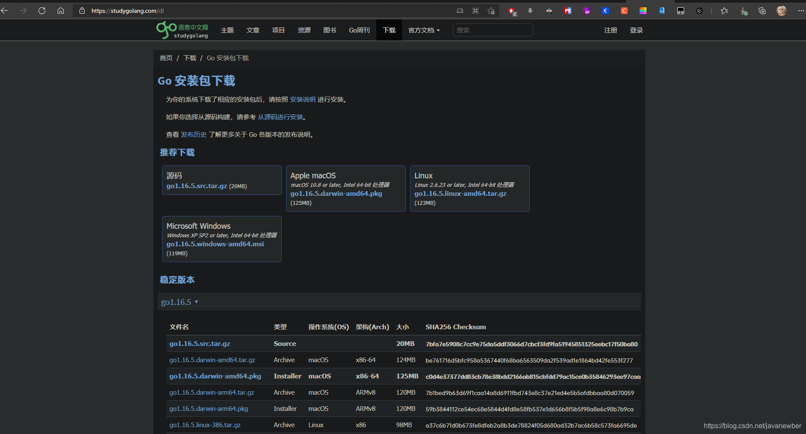Screen dimensions: 806x434
Task: Click the Go 安装包下载 page title
Action: (x=197, y=81)
